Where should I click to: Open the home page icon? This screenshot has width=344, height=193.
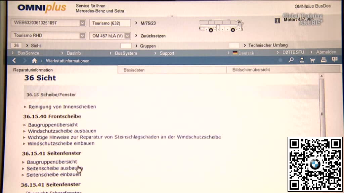[x=34, y=61]
